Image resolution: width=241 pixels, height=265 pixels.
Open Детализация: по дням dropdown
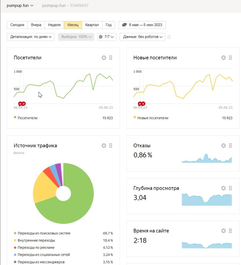[x=30, y=37]
